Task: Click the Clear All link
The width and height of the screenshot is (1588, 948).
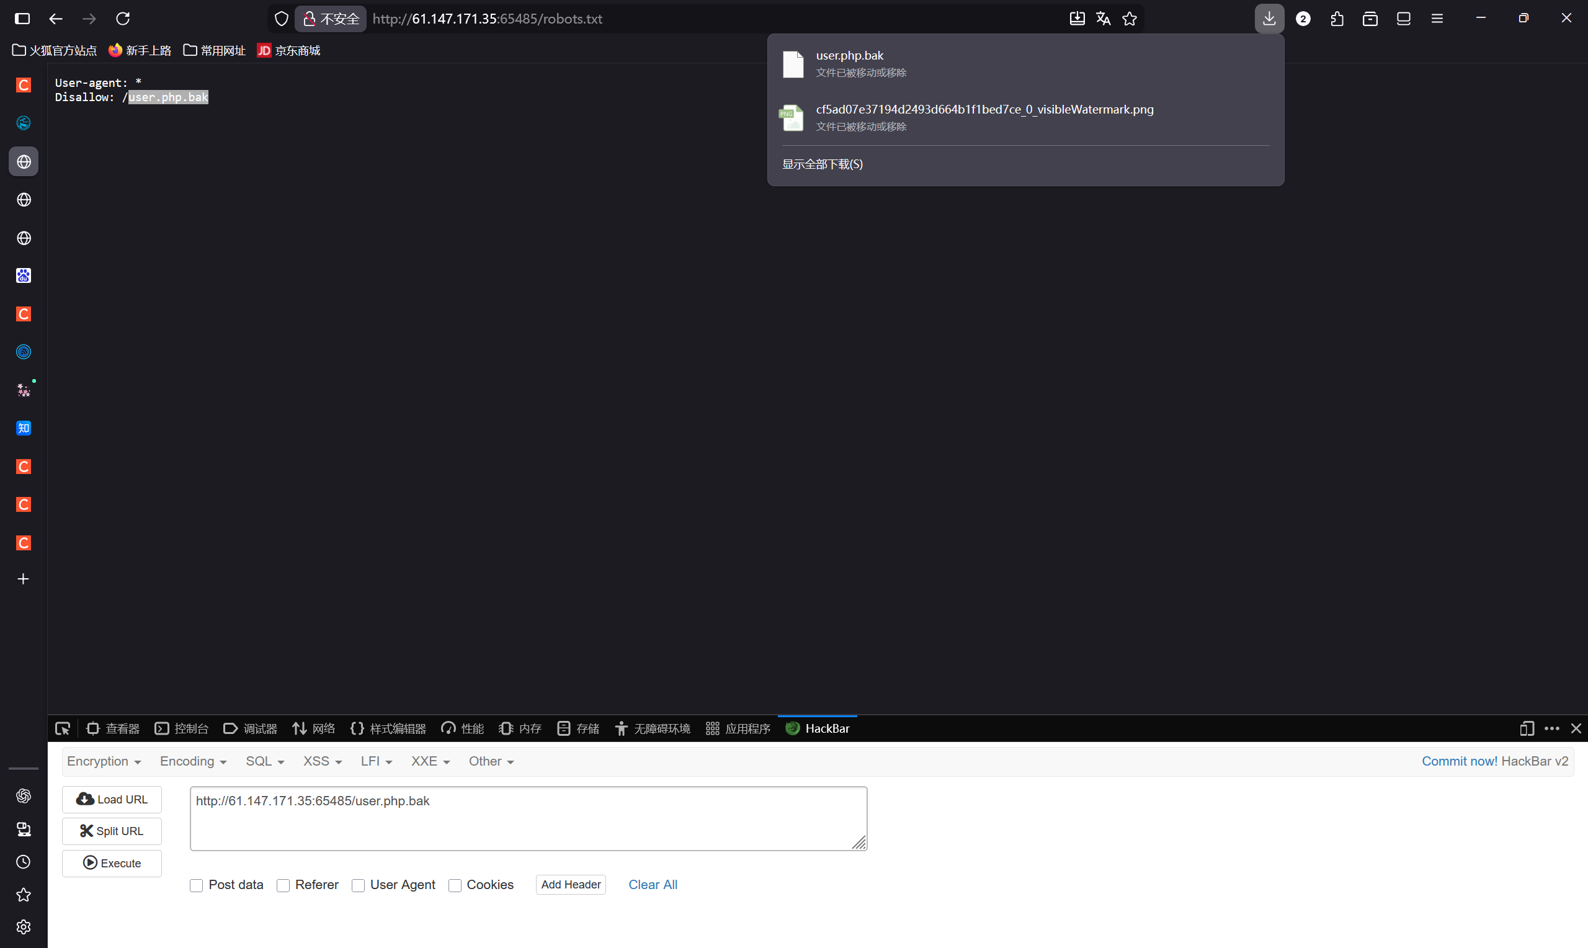Action: 653,885
